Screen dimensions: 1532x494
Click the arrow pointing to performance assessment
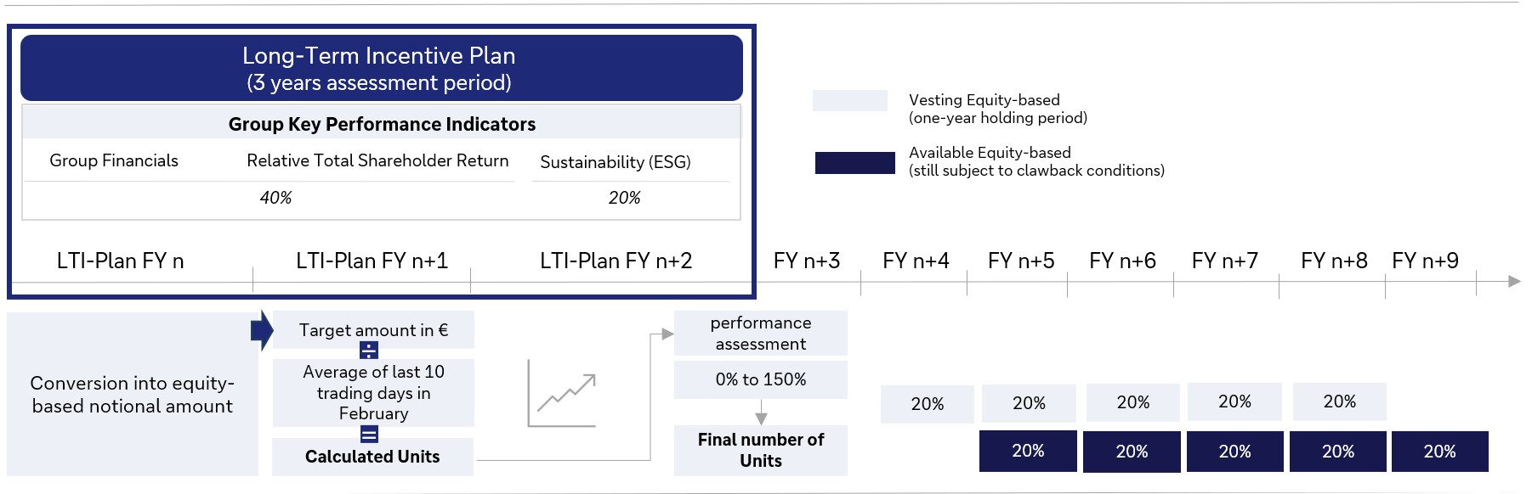667,334
